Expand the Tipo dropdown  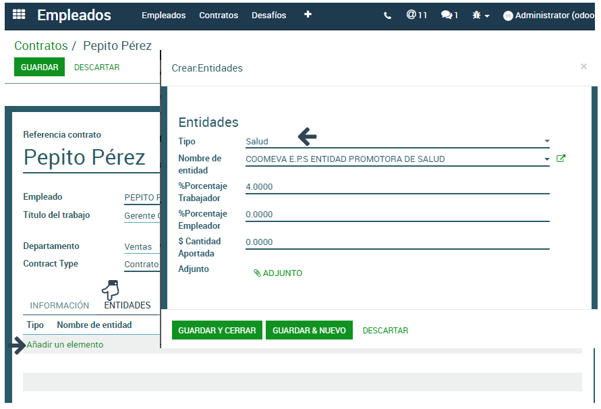(546, 141)
